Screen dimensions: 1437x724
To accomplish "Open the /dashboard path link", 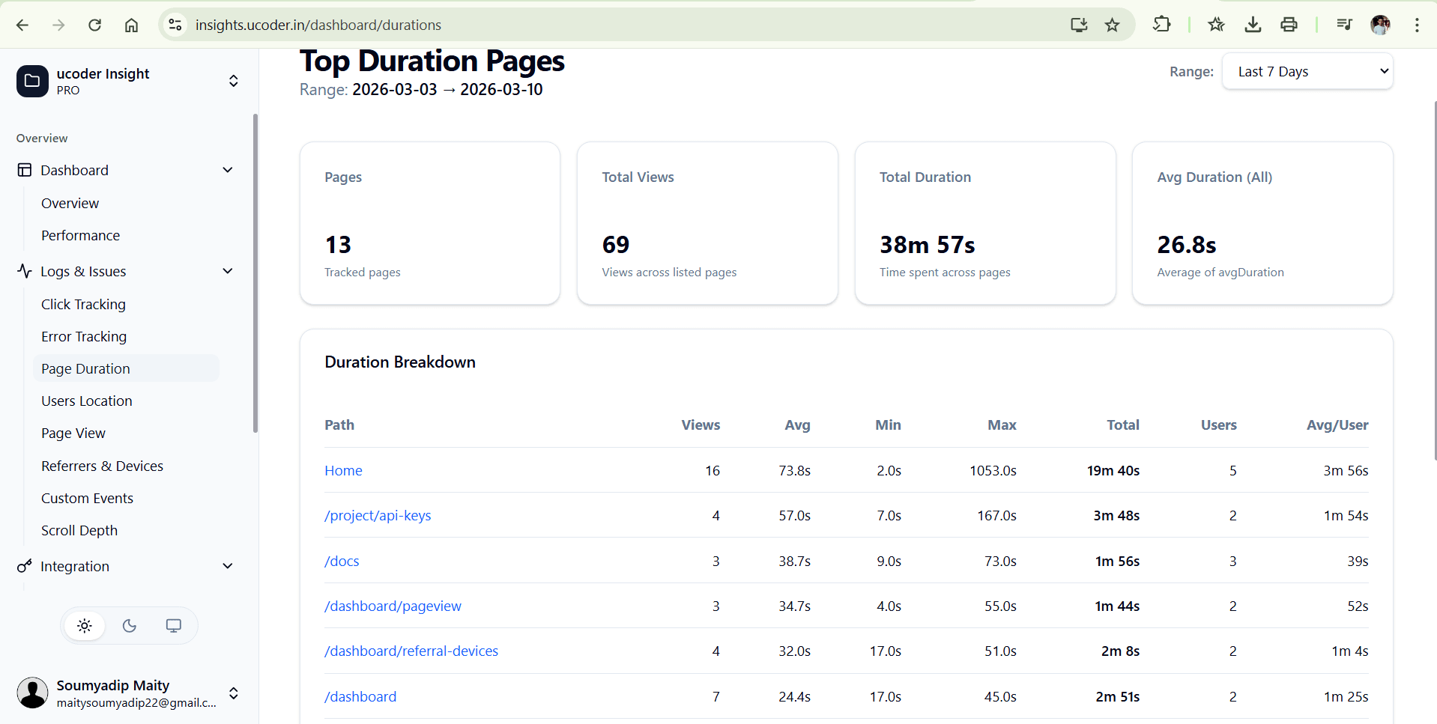I will coord(360,696).
